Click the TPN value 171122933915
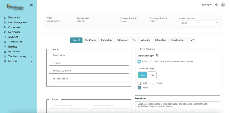Viewport: 230px width, 113px height. 54,21
